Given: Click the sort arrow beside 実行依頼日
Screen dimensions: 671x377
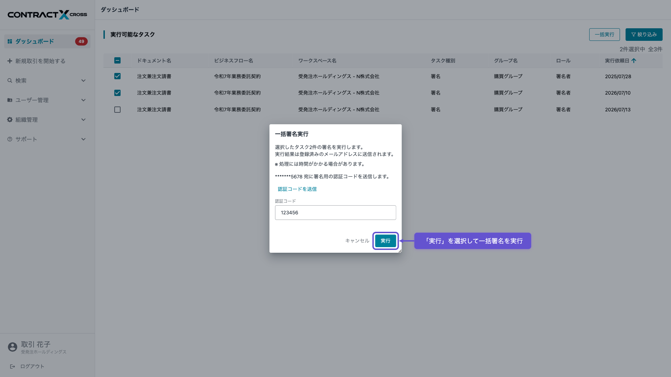Looking at the screenshot, I should (x=634, y=60).
